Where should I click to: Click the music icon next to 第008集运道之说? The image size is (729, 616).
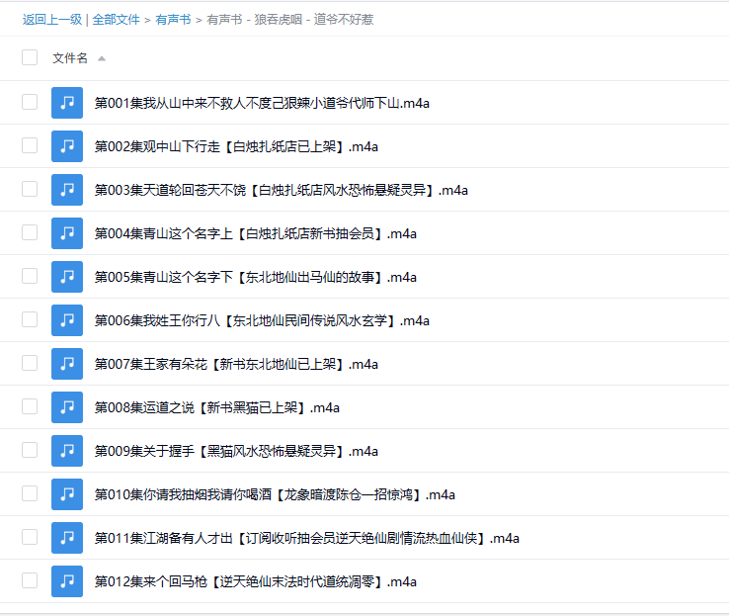(x=66, y=407)
